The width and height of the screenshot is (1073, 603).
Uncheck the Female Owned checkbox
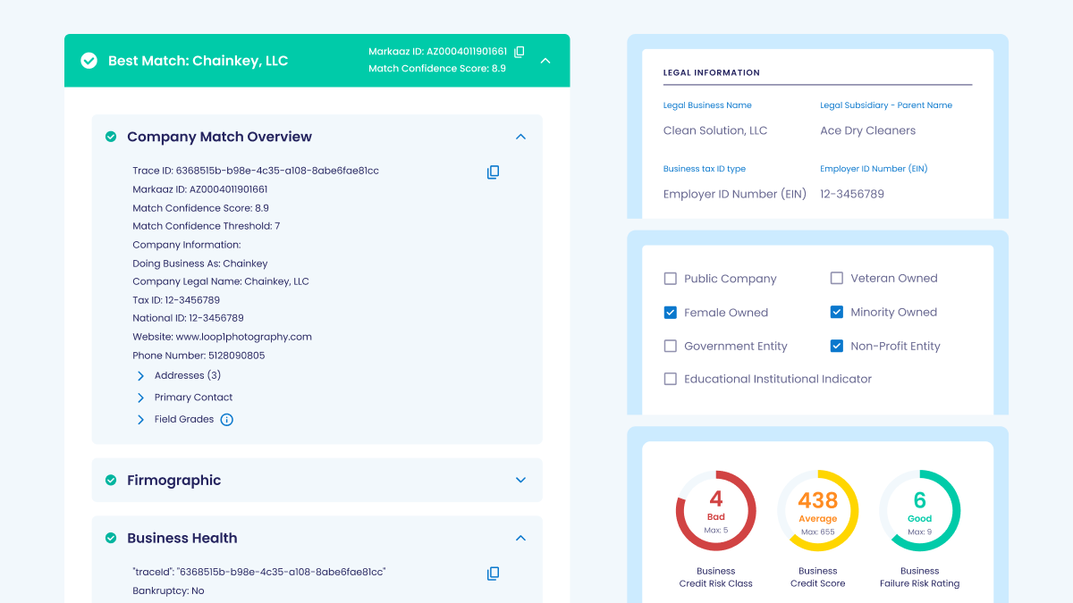point(670,312)
